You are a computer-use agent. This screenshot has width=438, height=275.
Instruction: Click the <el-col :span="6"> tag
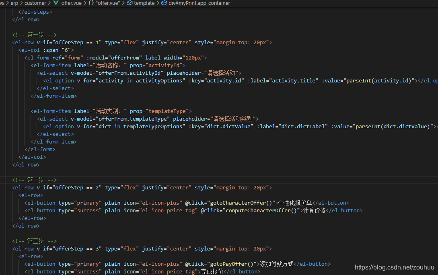[46, 50]
